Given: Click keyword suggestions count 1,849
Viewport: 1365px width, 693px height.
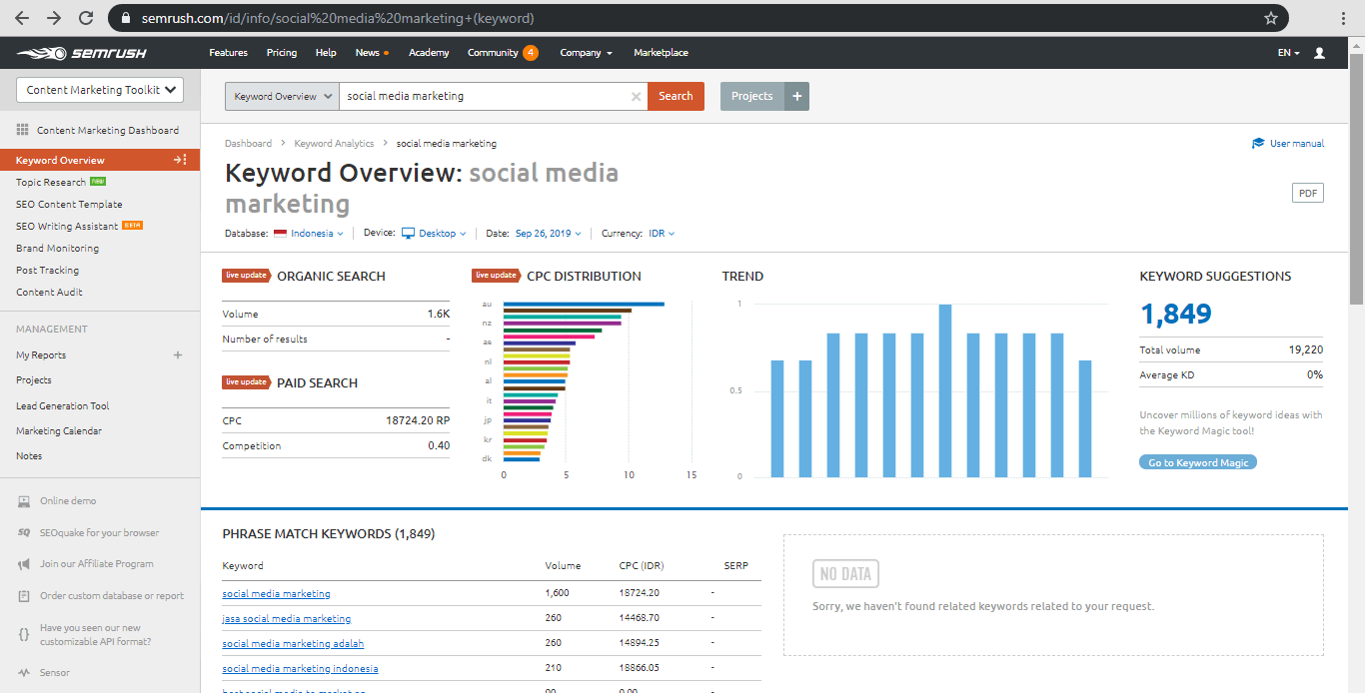Looking at the screenshot, I should [x=1175, y=314].
